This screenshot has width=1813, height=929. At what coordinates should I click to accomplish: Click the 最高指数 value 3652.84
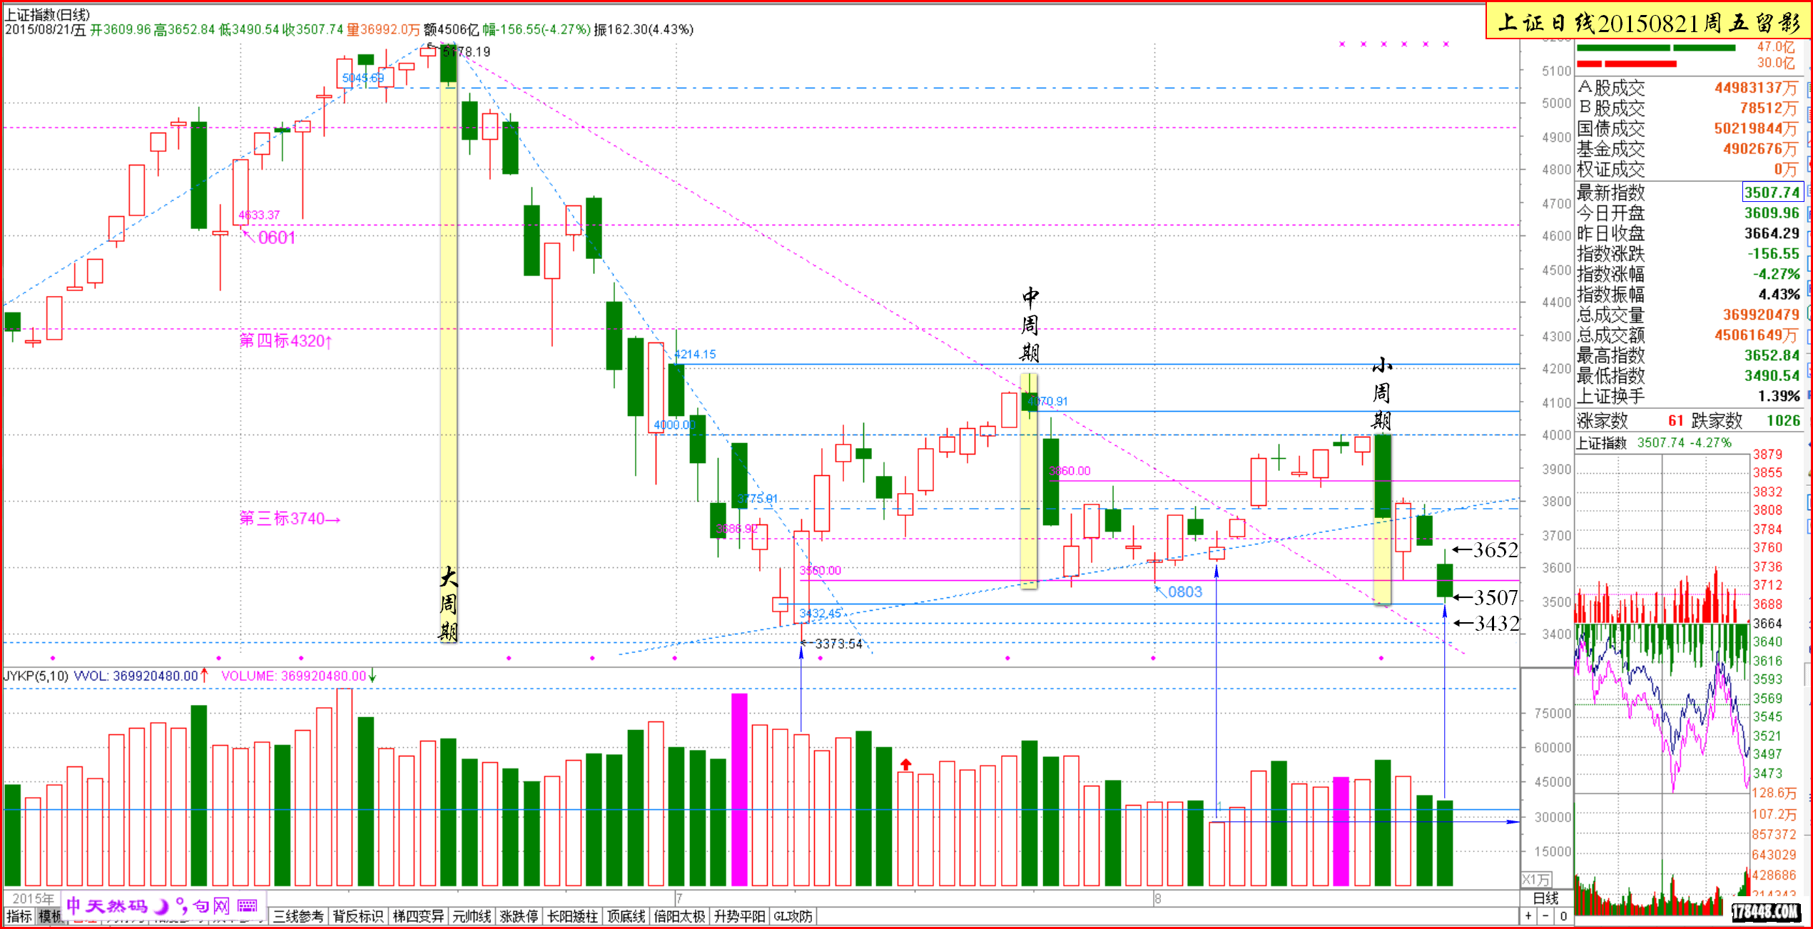pos(1772,355)
